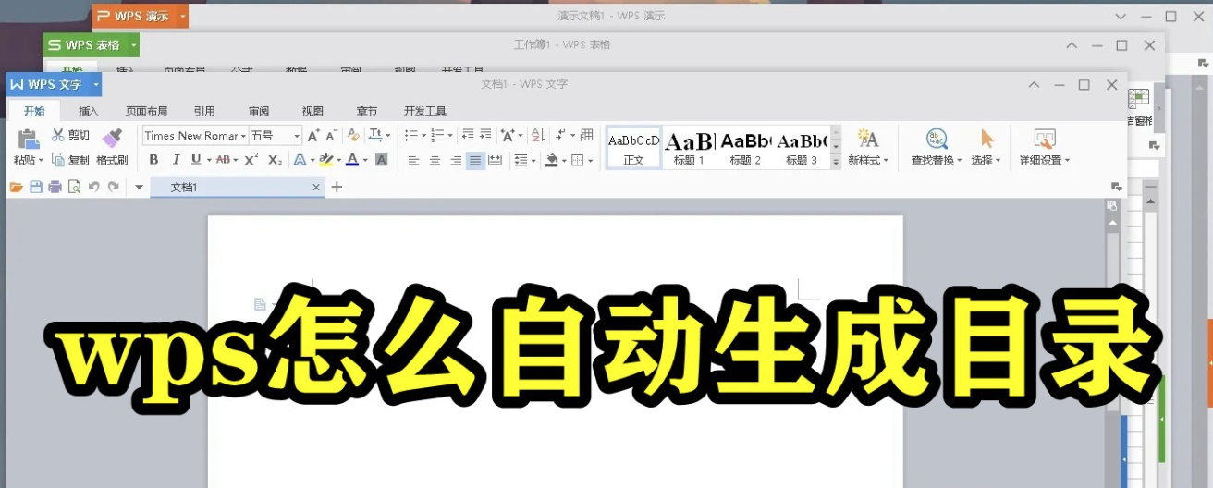Switch to the 页面布局 ribbon tab
Image resolution: width=1213 pixels, height=488 pixels.
[x=147, y=111]
